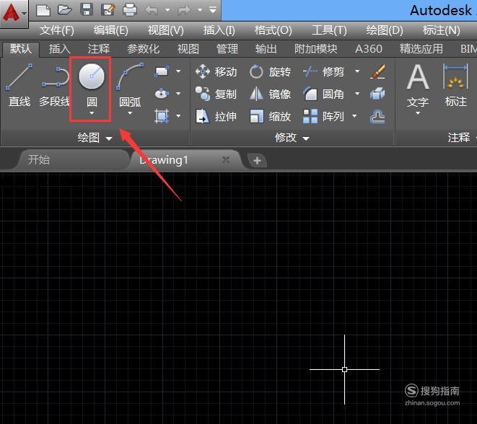Click the Trim (修剪) tool
This screenshot has width=477, height=424.
tap(324, 71)
